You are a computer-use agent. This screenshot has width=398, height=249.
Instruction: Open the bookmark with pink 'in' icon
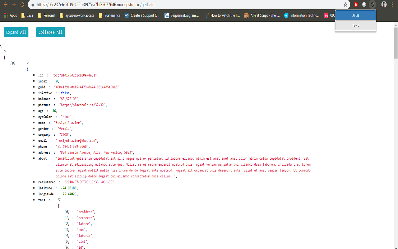(x=329, y=15)
